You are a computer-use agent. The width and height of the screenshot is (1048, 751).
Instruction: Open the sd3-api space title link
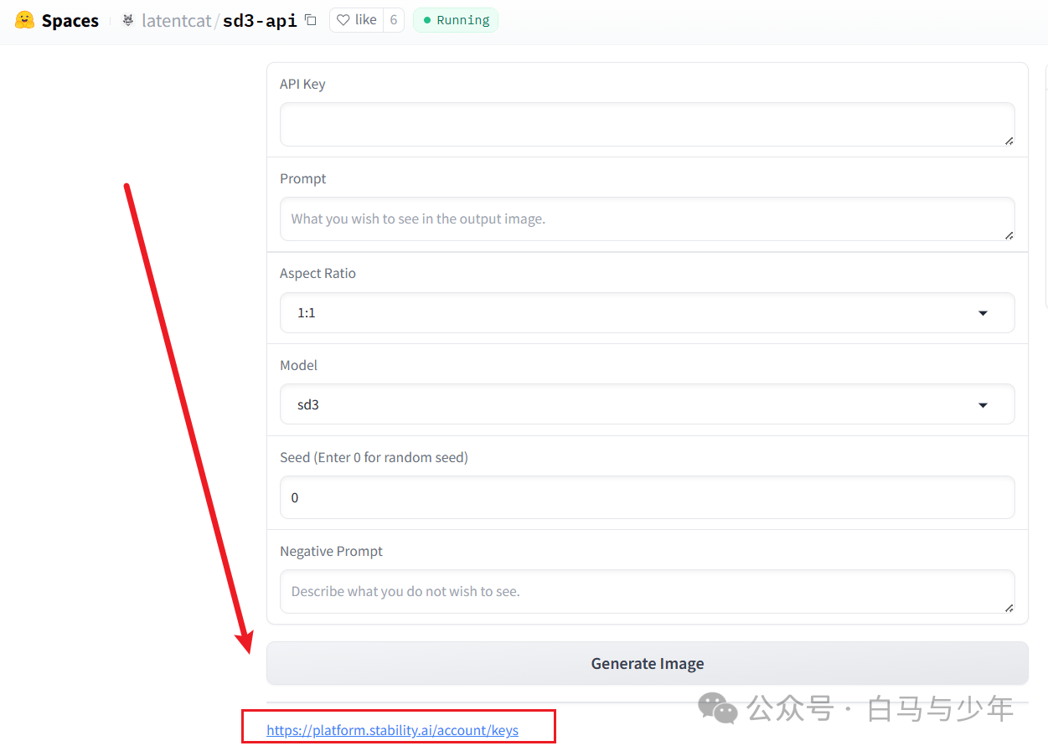coord(260,21)
